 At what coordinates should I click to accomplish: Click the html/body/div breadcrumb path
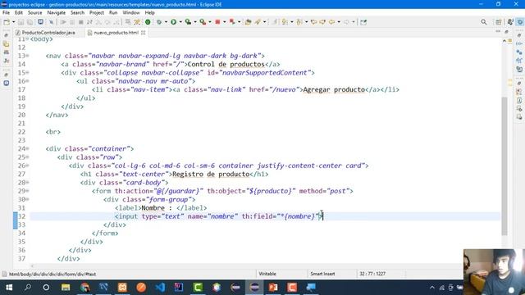pos(52,275)
